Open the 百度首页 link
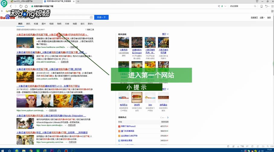The image size is (274, 152). [254, 17]
